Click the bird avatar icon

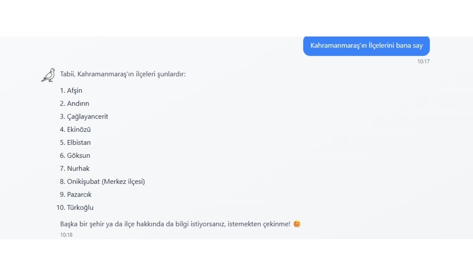[48, 75]
